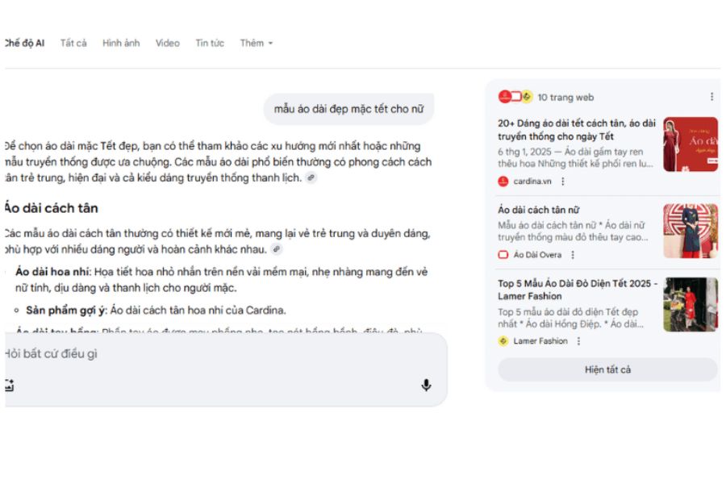Click the stacked source favicons beside 10 trang web
This screenshot has width=726, height=484.
point(515,97)
